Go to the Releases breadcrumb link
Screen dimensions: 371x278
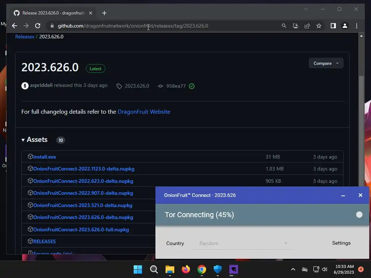point(25,37)
